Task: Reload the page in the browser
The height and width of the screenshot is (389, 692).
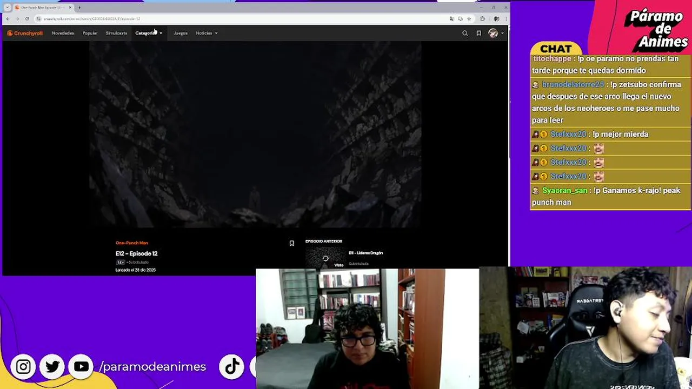Action: pyautogui.click(x=26, y=19)
